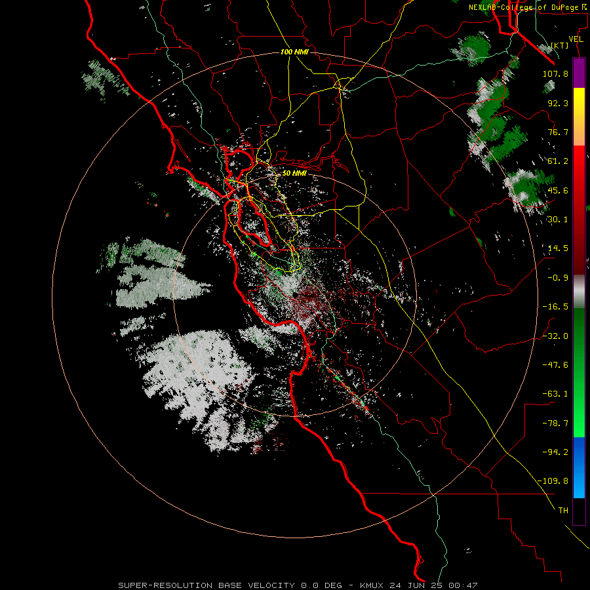Click the -47.6 velocity scale value
This screenshot has height=590, width=590.
tap(555, 365)
